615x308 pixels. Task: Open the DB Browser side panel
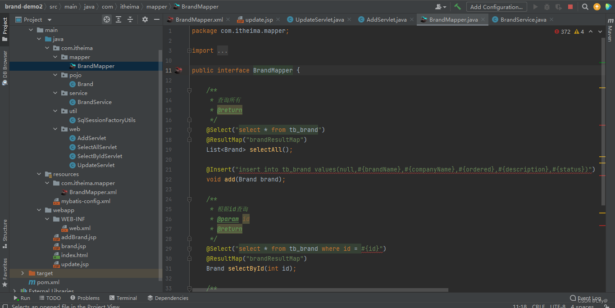[x=5, y=68]
